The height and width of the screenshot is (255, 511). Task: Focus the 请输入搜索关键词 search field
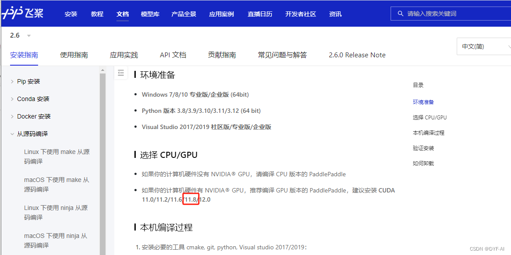[451, 14]
